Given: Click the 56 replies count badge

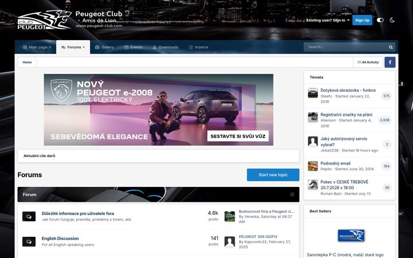Looking at the screenshot, I should point(387,187).
